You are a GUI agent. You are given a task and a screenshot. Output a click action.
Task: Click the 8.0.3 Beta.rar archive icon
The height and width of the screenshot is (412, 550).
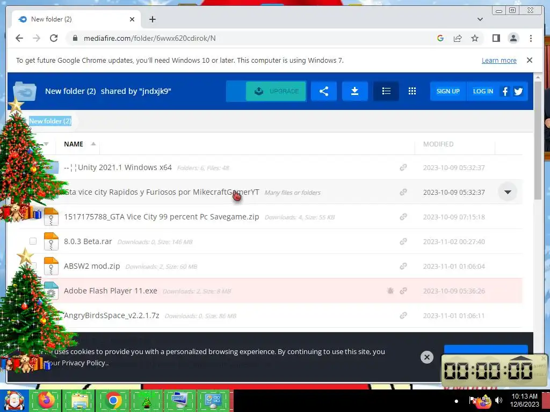click(51, 241)
